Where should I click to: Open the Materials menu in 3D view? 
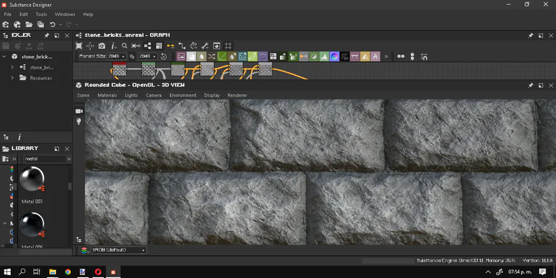pos(107,95)
